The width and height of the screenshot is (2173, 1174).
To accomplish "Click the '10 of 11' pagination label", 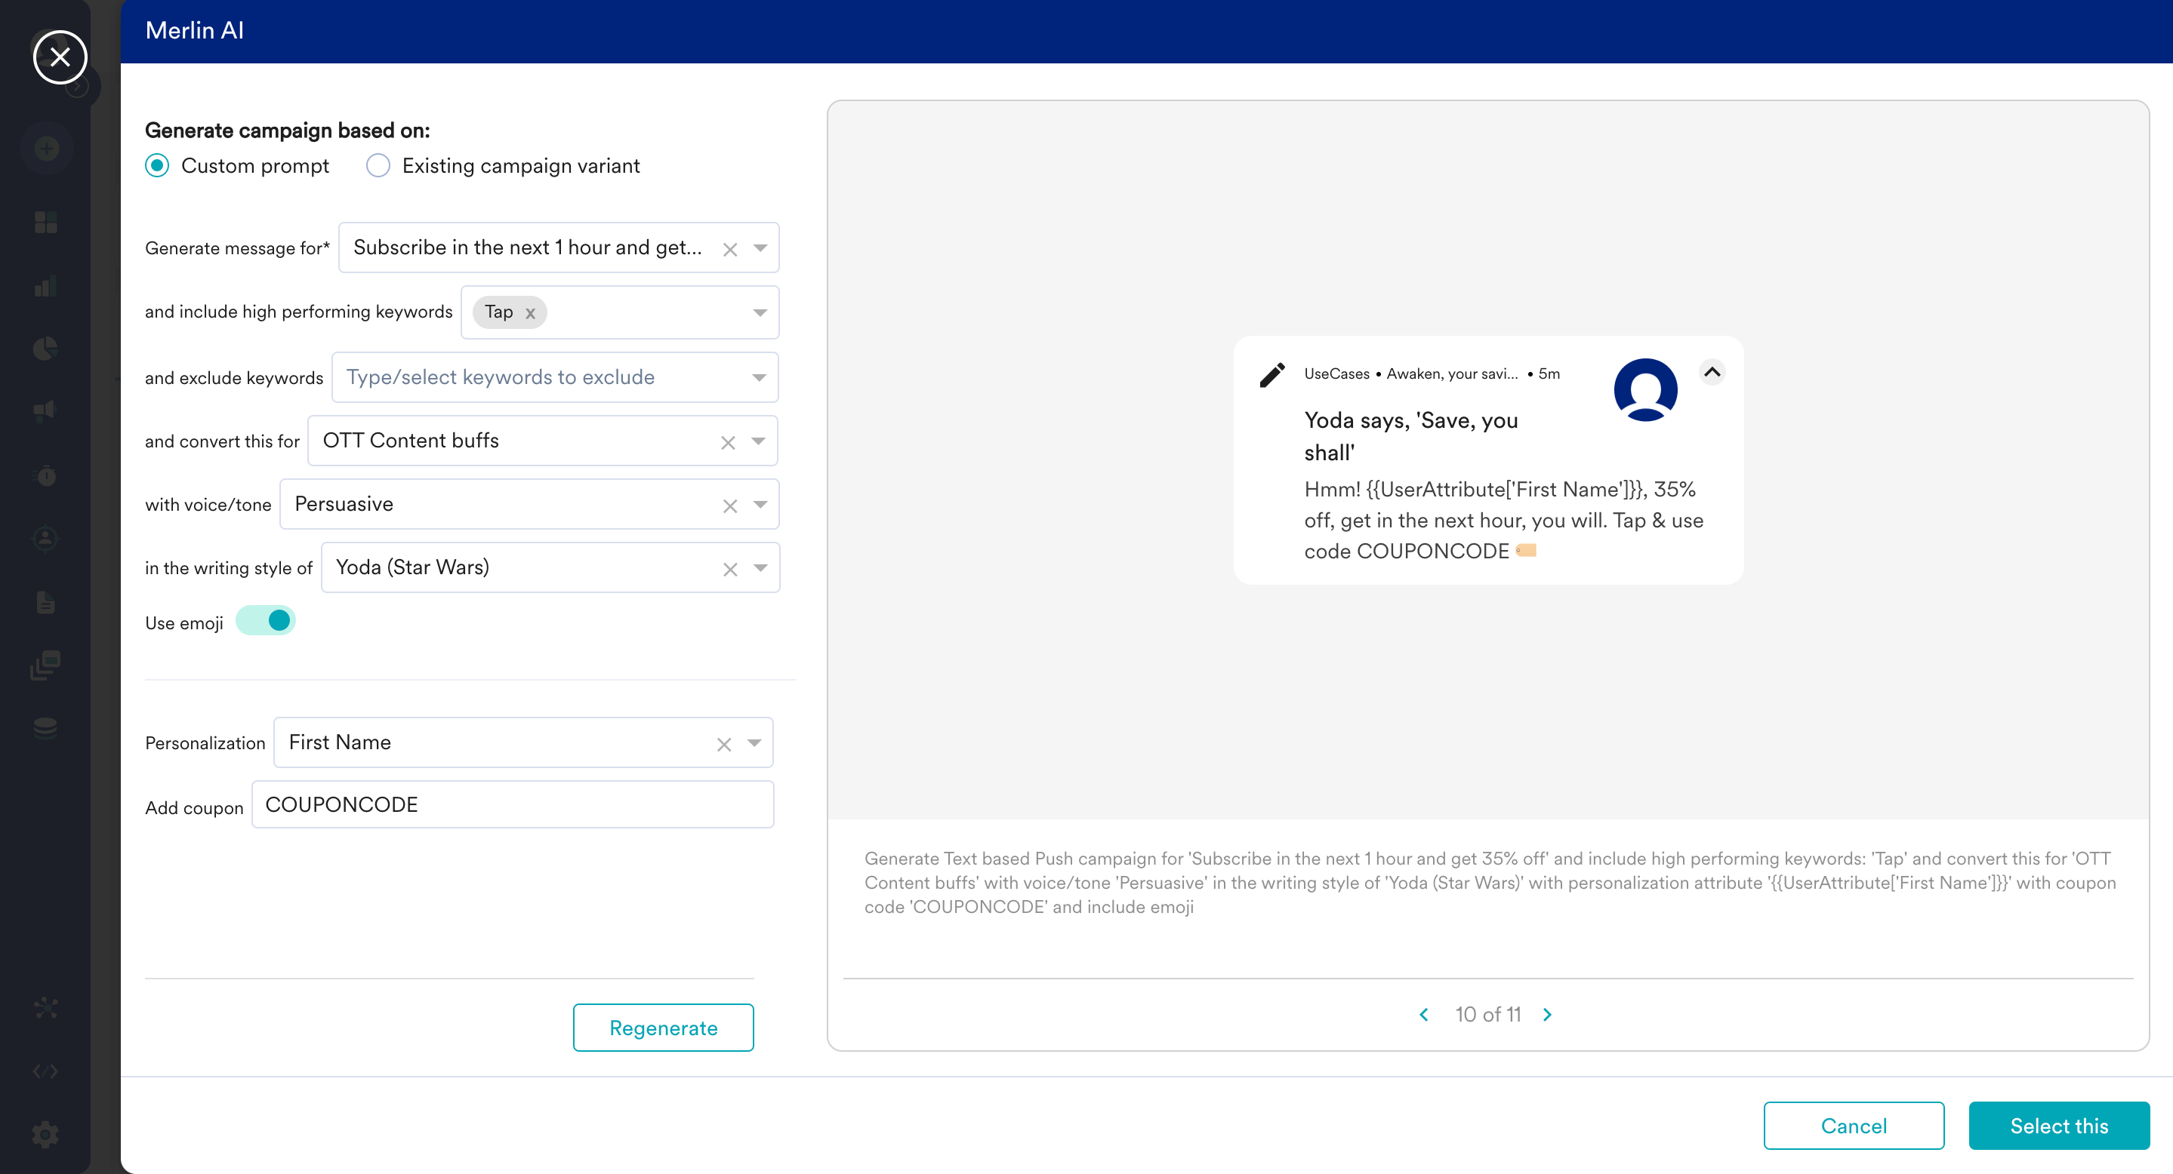I will click(1487, 1015).
